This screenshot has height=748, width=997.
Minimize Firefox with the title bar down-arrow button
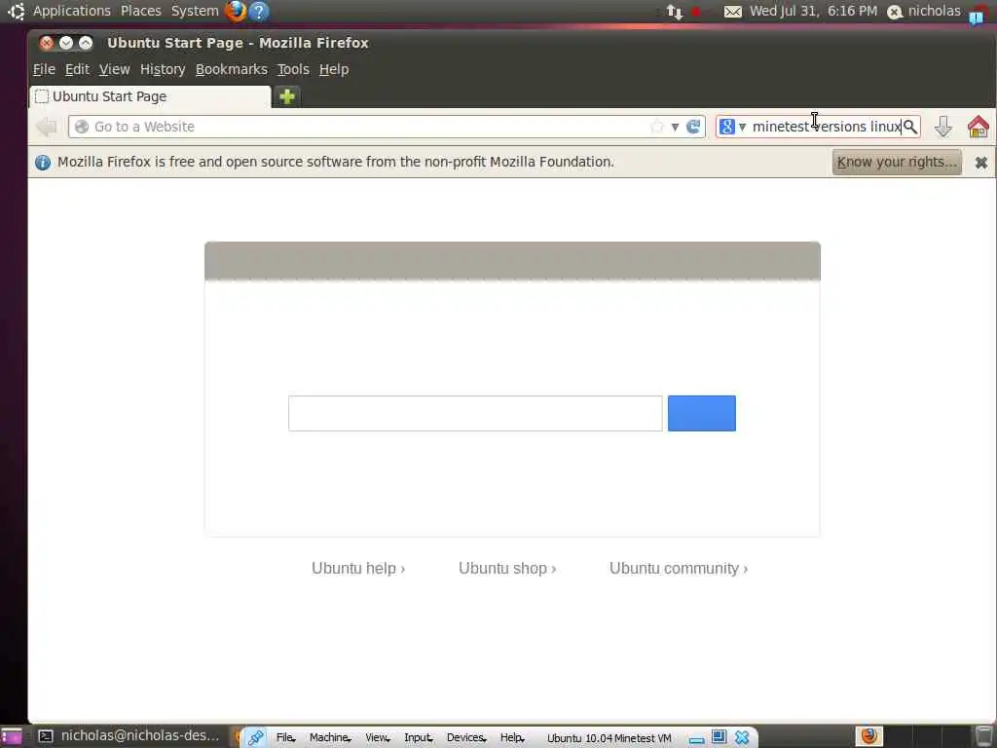(66, 43)
